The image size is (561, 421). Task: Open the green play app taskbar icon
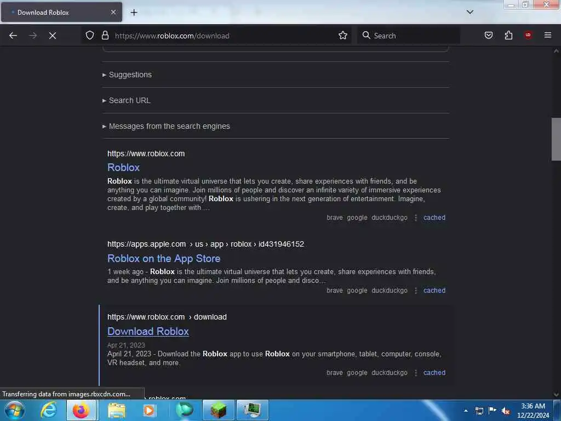(x=184, y=410)
